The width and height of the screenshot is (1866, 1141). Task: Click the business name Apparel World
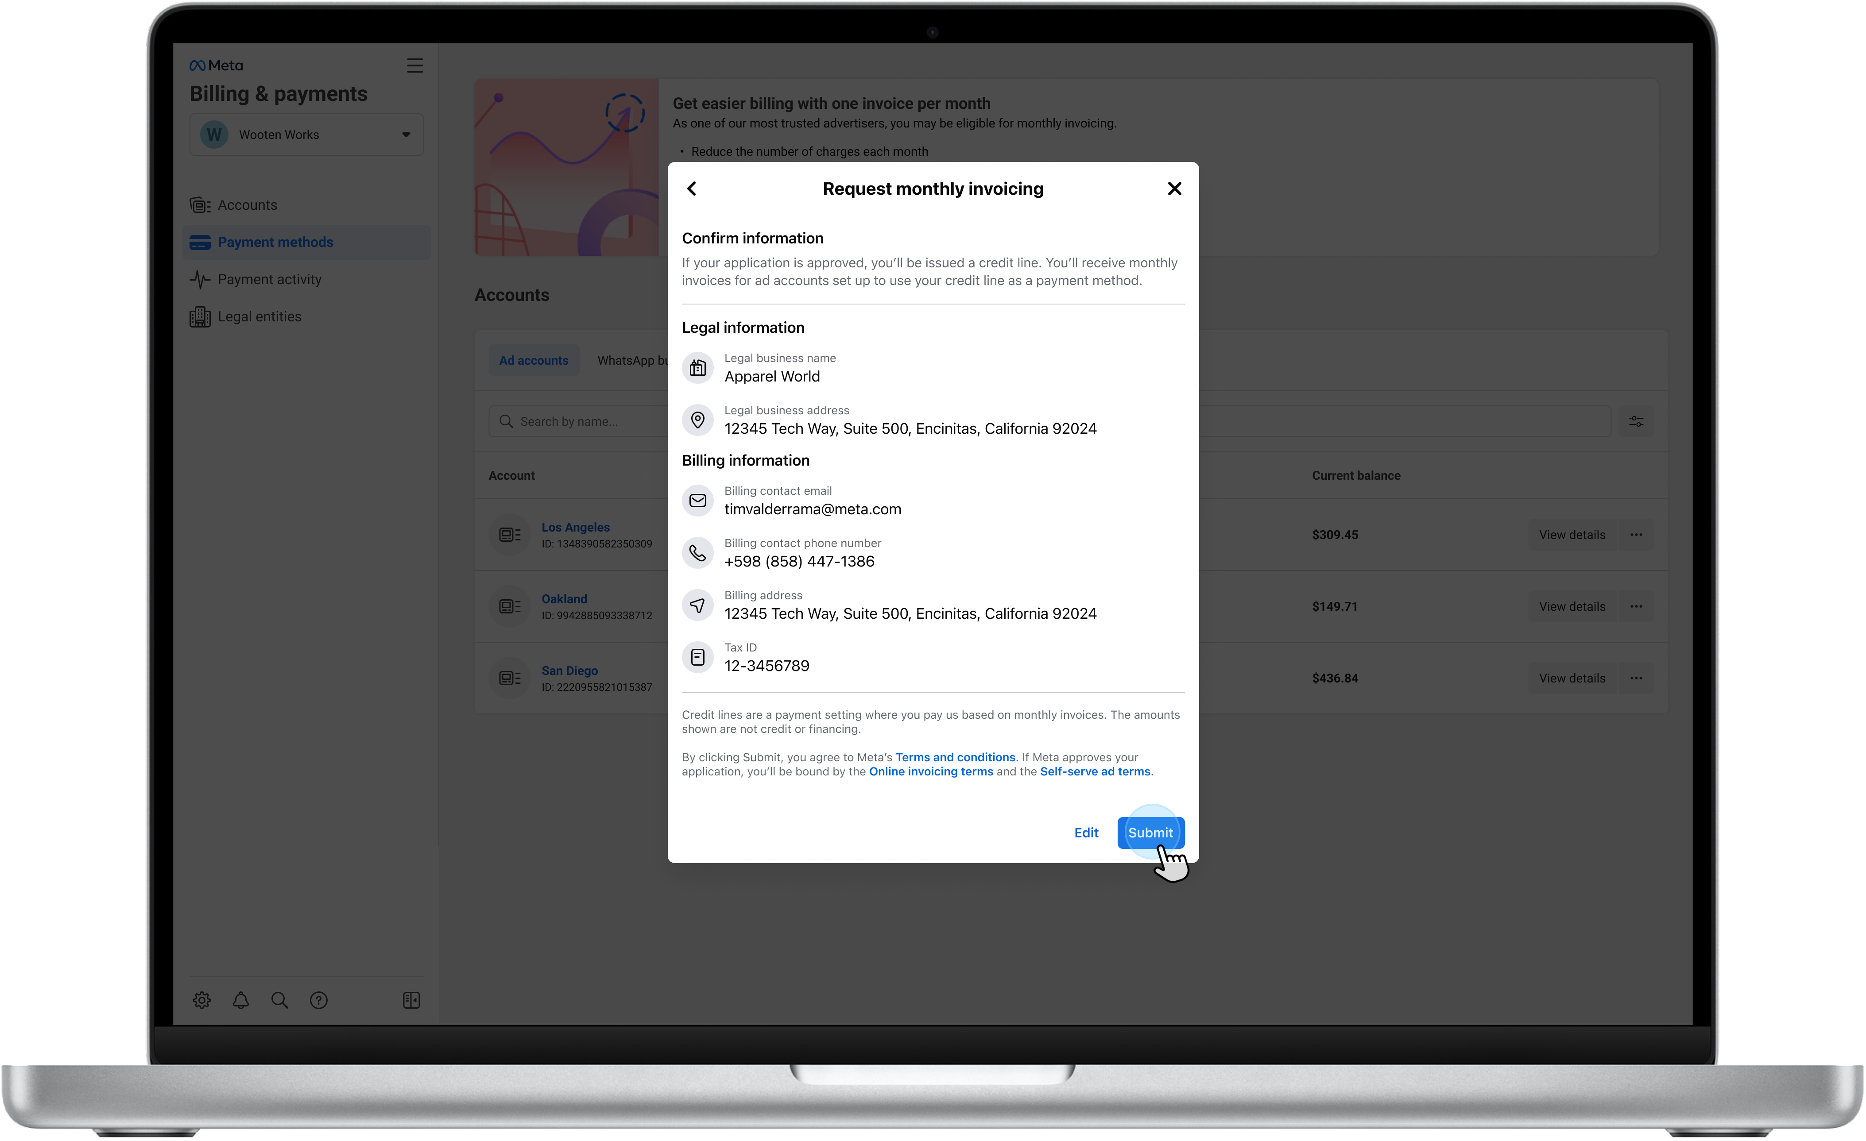pyautogui.click(x=772, y=377)
